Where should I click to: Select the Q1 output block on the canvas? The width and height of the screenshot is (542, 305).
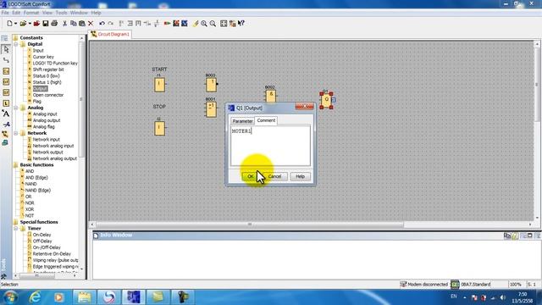(x=326, y=100)
